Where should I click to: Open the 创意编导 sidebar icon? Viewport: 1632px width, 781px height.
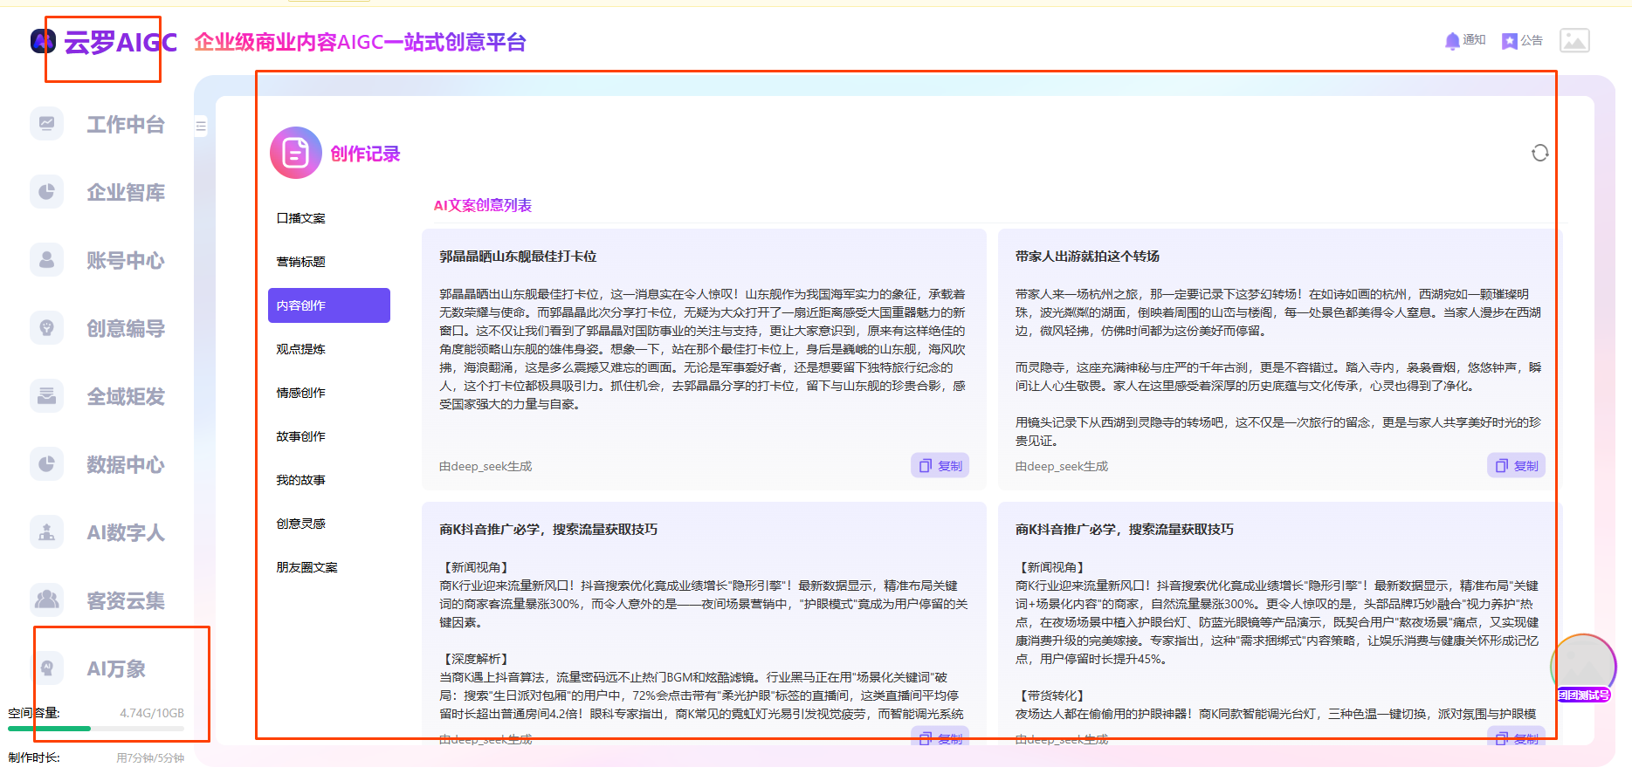pos(47,328)
